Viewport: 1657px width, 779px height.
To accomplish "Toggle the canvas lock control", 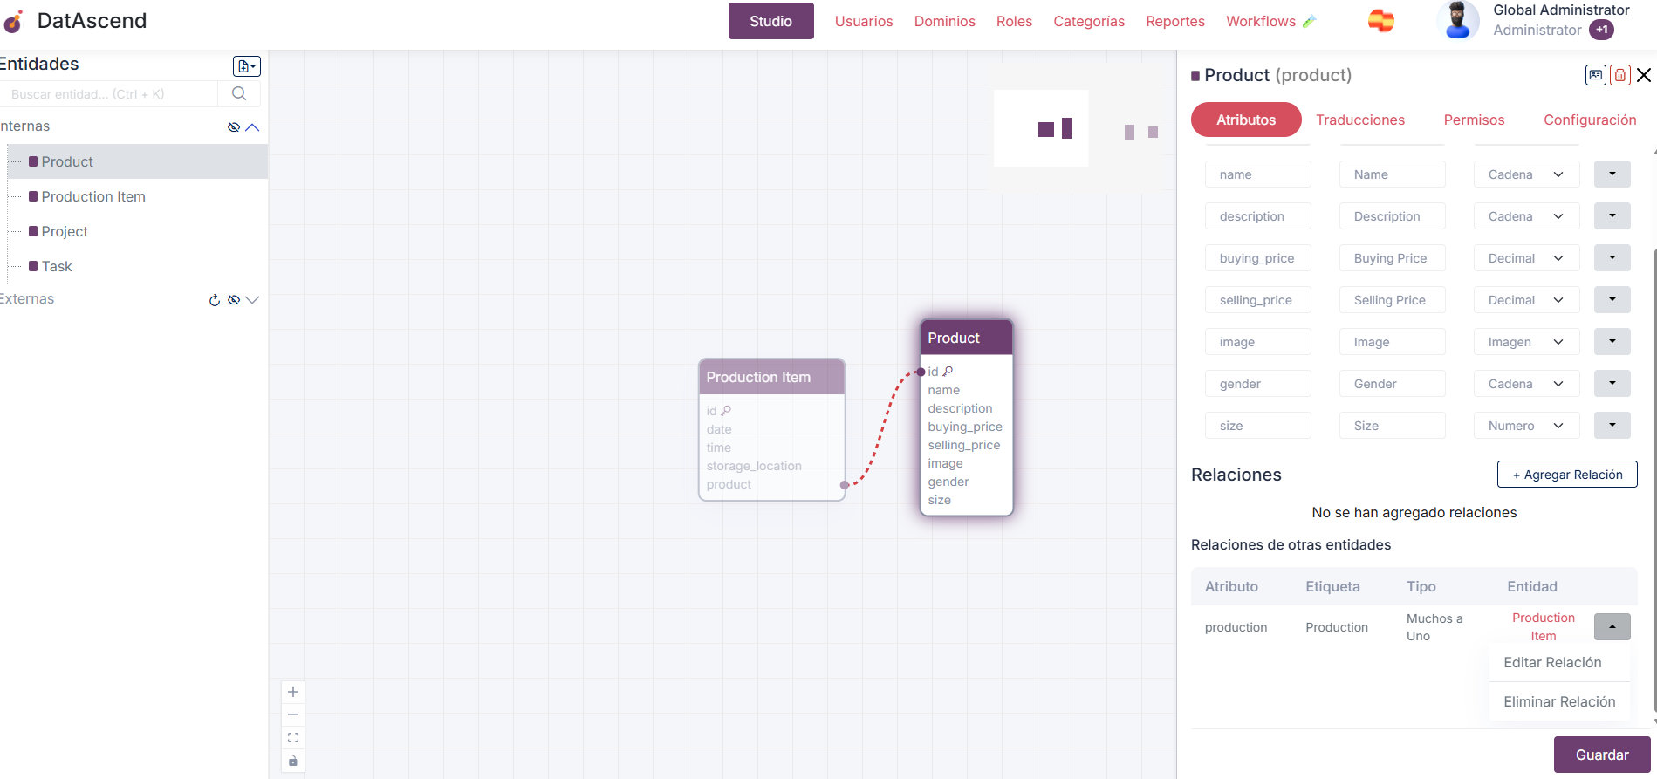I will click(x=293, y=761).
